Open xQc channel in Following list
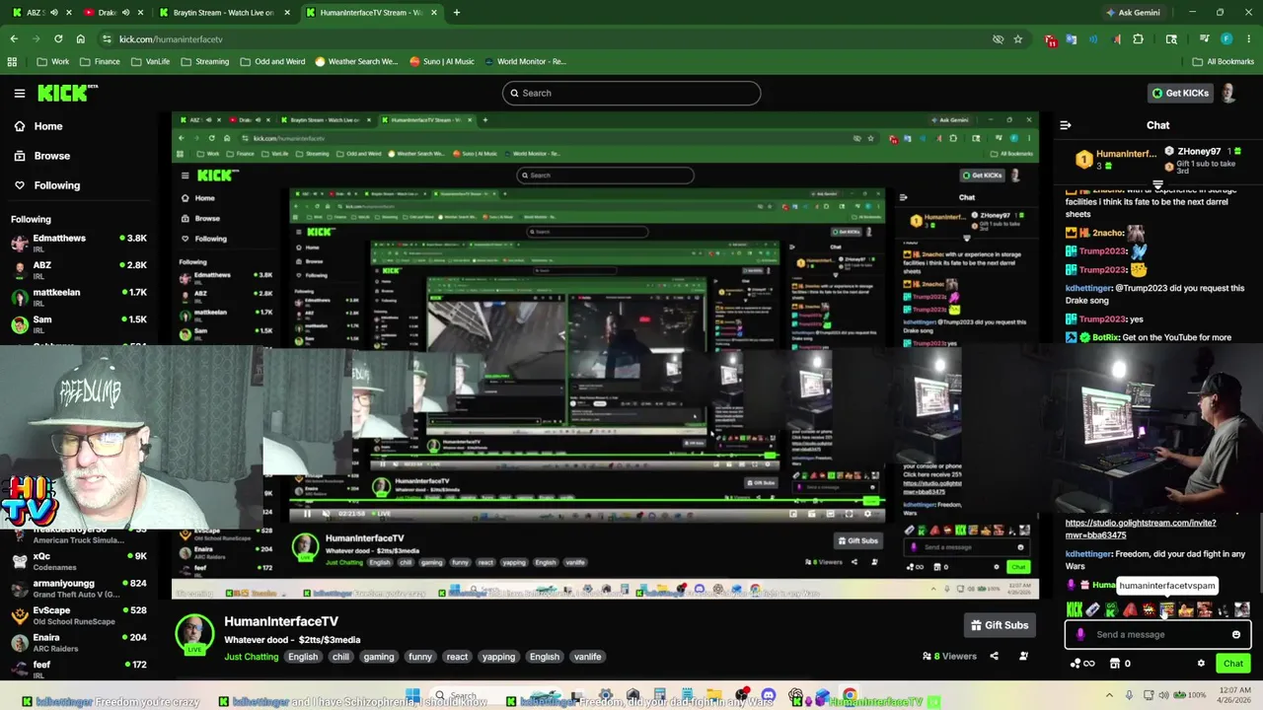Image resolution: width=1263 pixels, height=710 pixels. point(78,561)
